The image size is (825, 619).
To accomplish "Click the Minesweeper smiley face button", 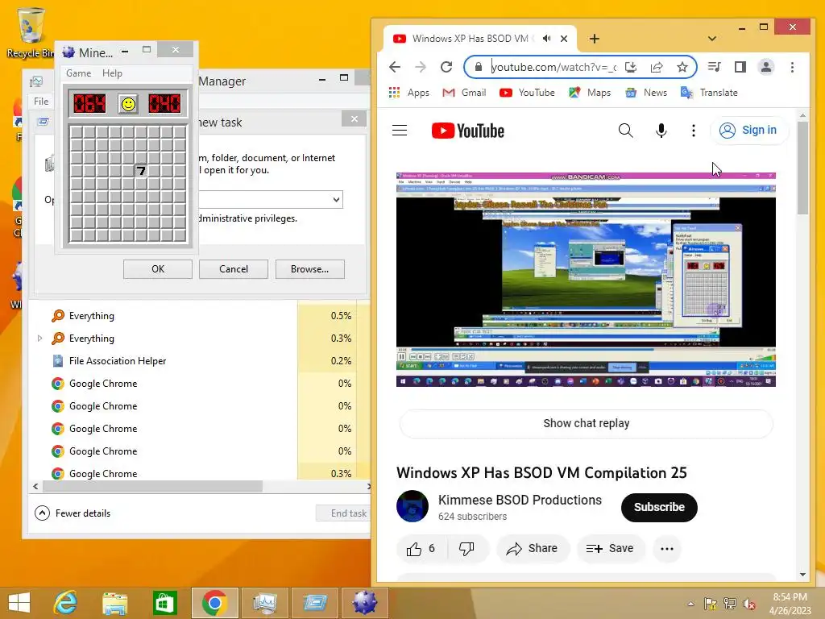I will [128, 104].
